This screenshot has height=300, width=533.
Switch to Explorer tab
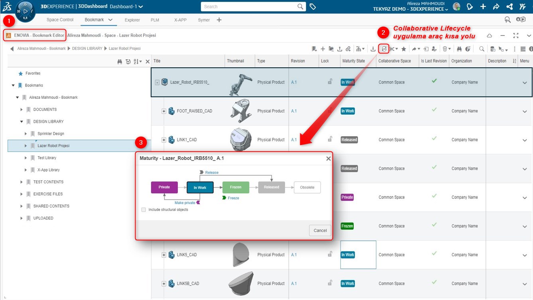pos(132,20)
